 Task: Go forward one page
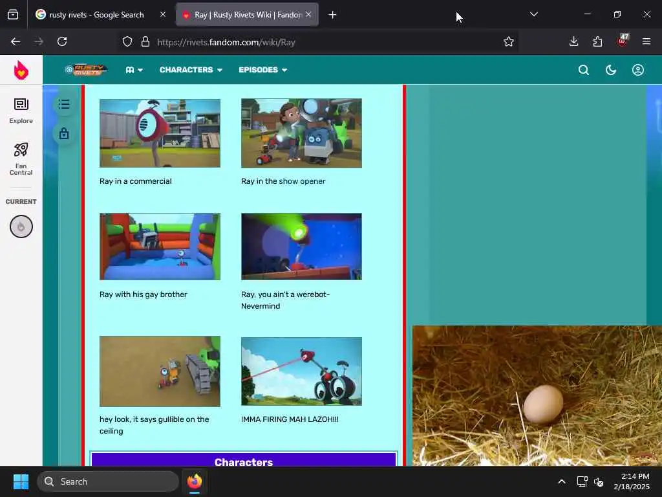tap(39, 41)
